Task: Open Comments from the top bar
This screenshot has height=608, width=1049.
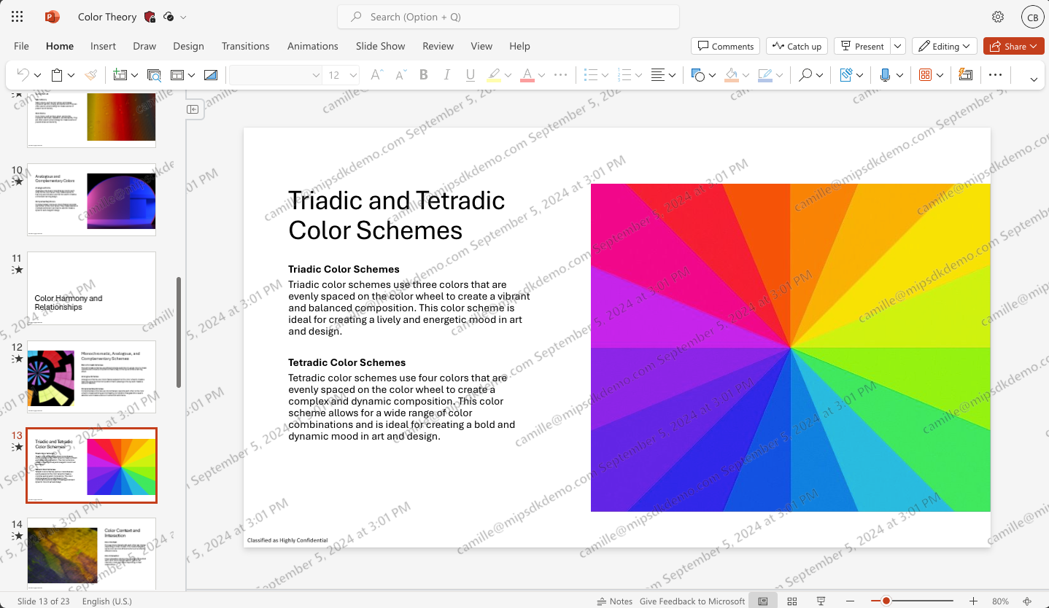Action: click(x=725, y=45)
